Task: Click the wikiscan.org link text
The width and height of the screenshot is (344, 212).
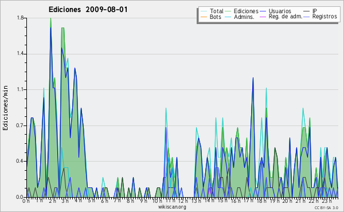Action: point(172,207)
